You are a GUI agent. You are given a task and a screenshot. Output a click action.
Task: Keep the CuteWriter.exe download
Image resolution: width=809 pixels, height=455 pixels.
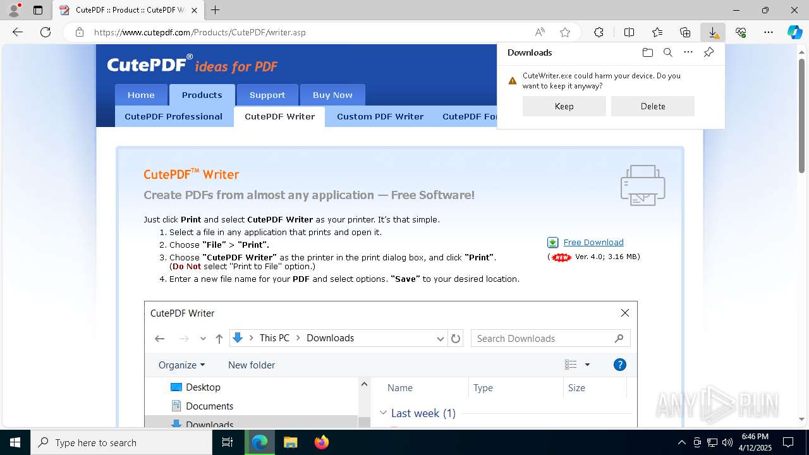point(564,106)
